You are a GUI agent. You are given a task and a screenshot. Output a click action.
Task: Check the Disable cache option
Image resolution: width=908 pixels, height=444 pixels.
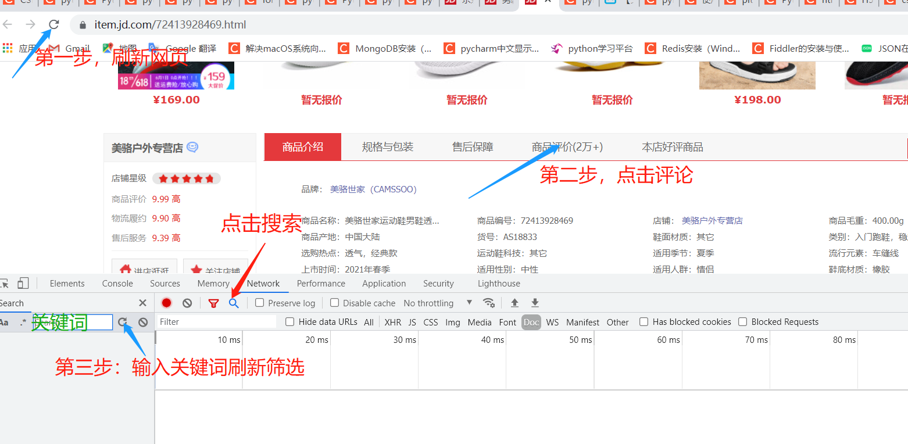[x=334, y=303]
